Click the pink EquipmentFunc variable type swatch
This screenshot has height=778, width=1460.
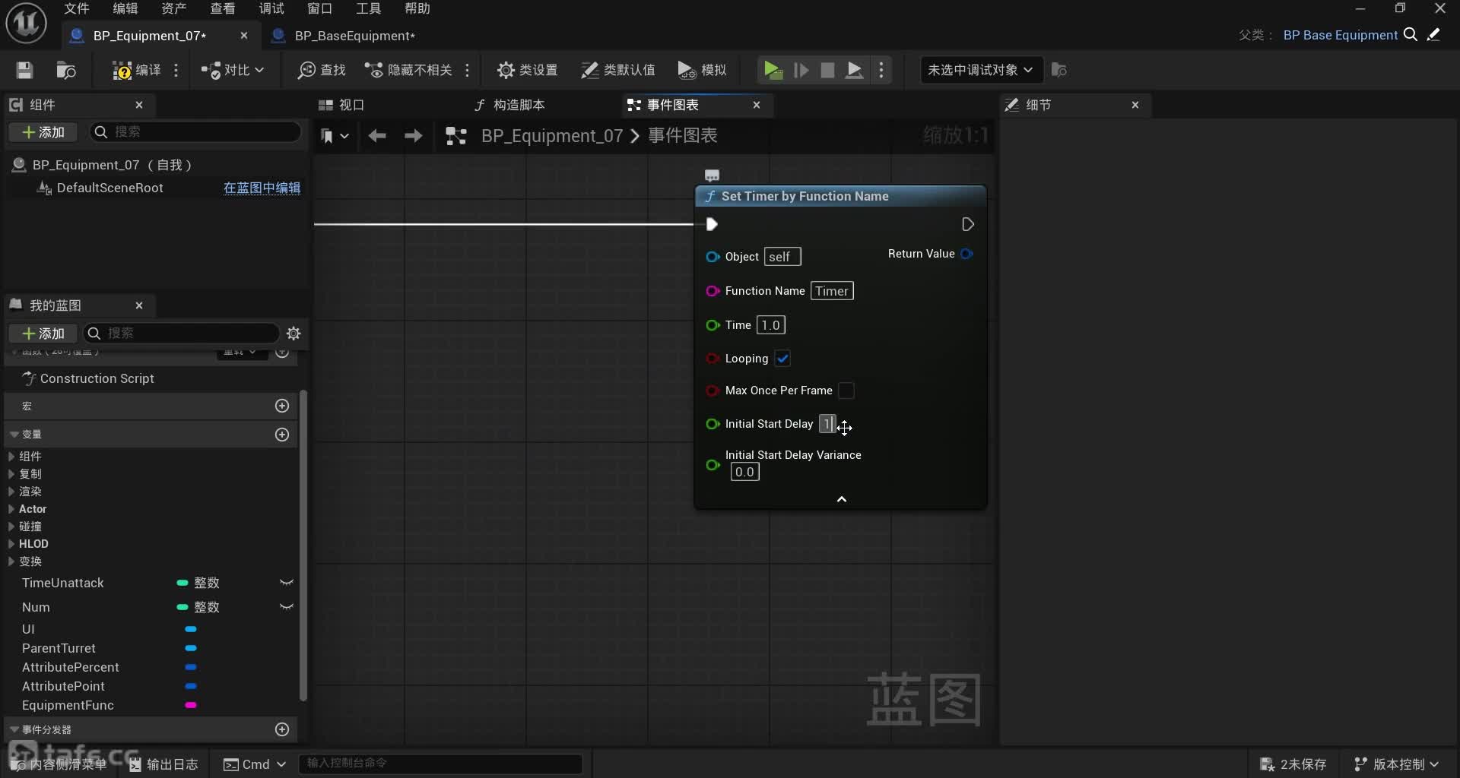tap(191, 705)
